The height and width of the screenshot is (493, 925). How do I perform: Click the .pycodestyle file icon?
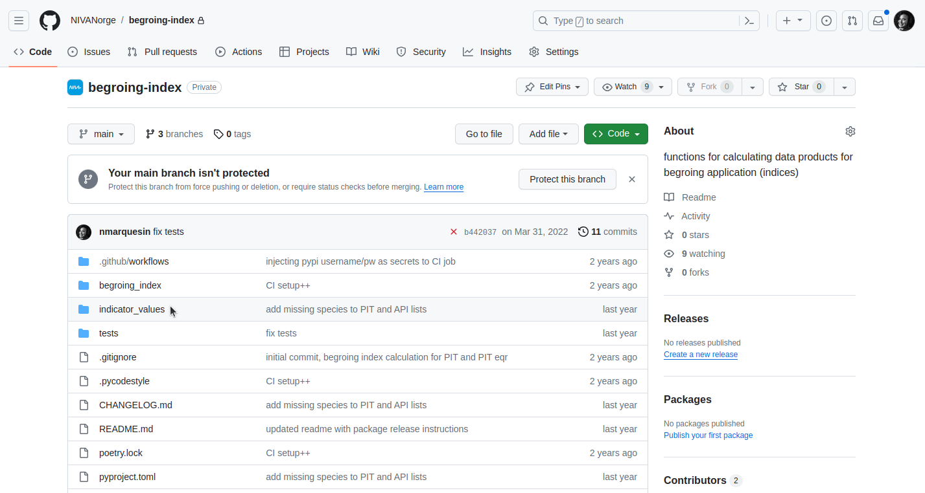[84, 381]
